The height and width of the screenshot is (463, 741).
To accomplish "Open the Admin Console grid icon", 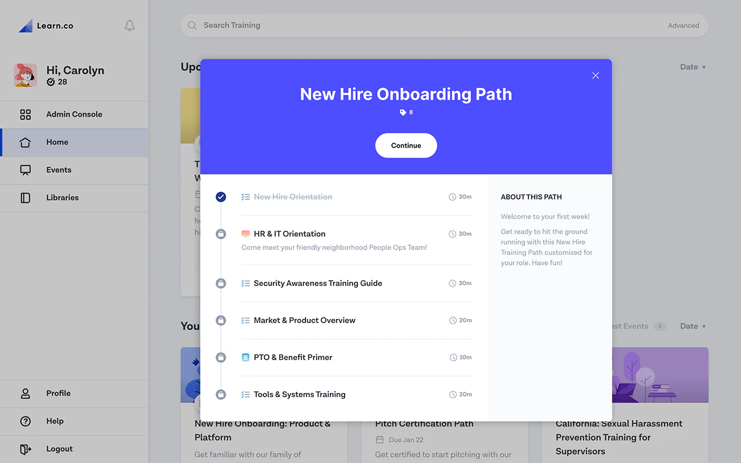I will coord(25,114).
